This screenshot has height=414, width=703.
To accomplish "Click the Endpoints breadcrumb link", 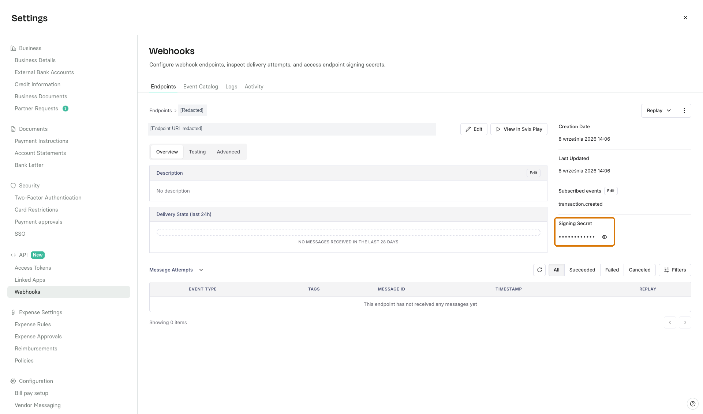I will pyautogui.click(x=160, y=111).
